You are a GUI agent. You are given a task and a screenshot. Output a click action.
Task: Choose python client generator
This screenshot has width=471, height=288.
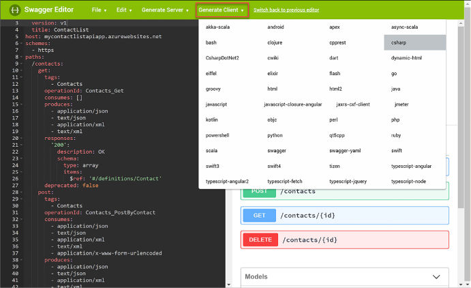tap(275, 135)
